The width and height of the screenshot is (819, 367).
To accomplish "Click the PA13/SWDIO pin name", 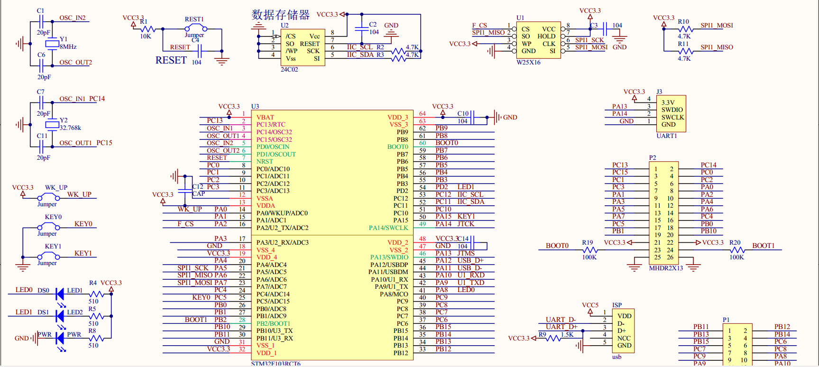I will 389,257.
